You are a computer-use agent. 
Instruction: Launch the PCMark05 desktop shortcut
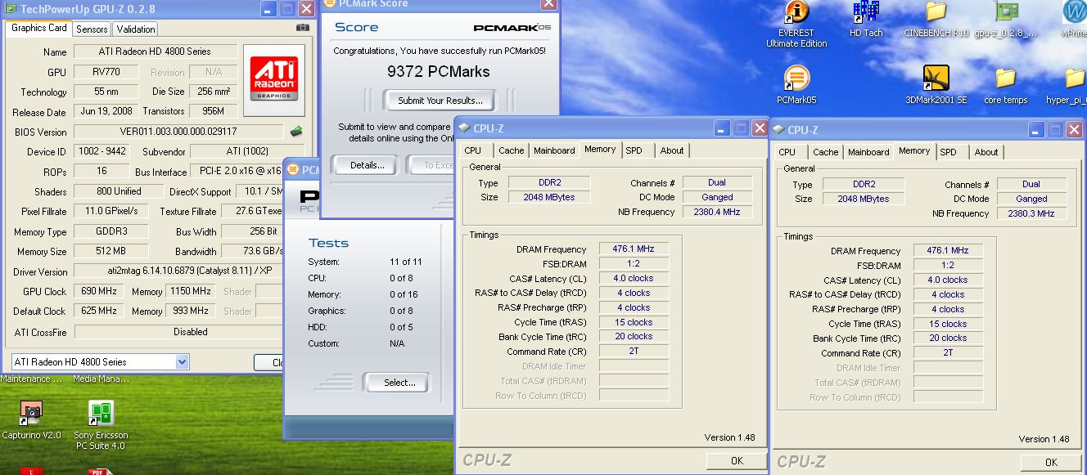tap(796, 85)
